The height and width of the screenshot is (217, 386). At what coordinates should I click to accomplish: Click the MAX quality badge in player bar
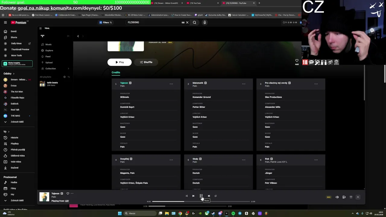click(329, 197)
